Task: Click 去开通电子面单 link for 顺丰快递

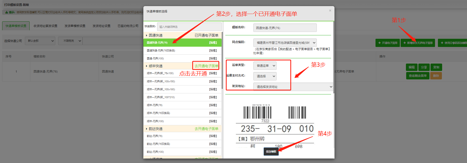Action: click(x=206, y=66)
